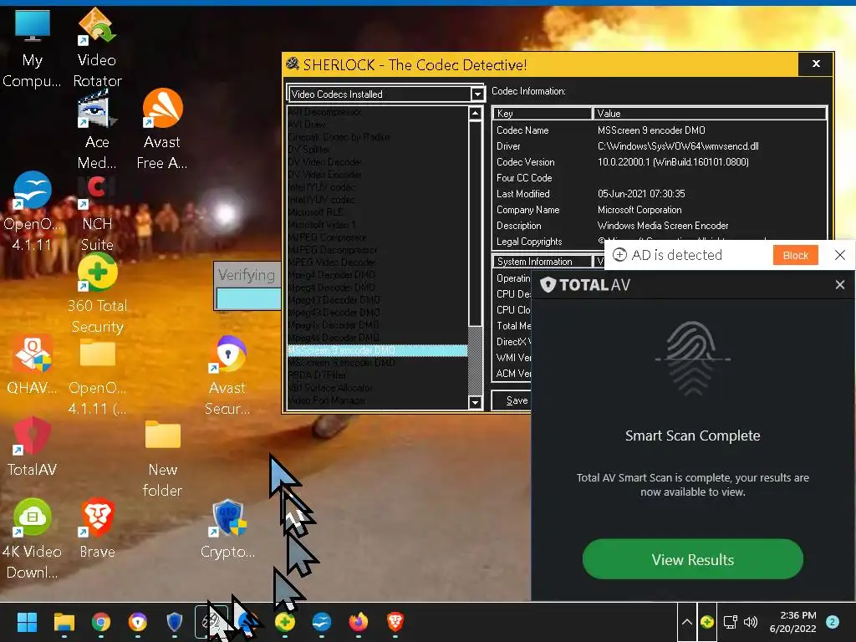This screenshot has height=642, width=856.
Task: Open the Windows Start menu
Action: pos(27,622)
